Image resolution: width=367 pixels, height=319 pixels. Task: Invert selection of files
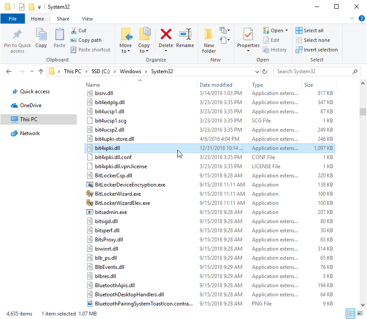pos(317,50)
